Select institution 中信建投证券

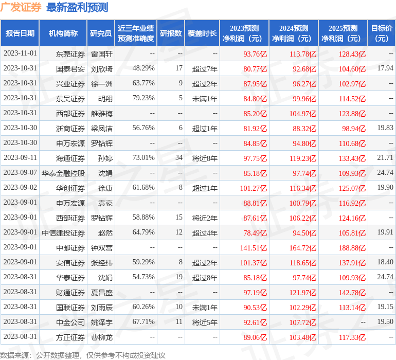[63, 233]
